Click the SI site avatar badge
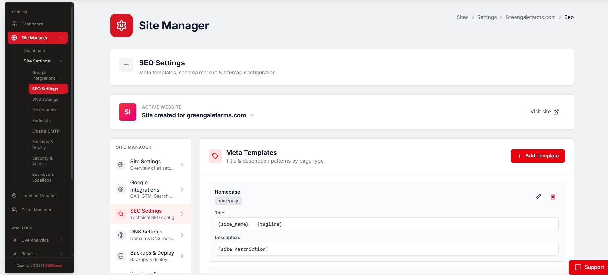 point(128,112)
